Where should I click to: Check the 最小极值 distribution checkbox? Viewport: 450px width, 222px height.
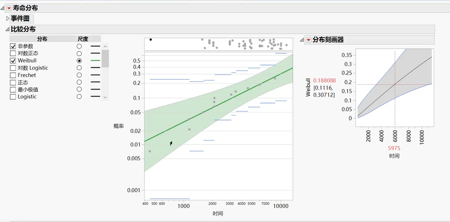[13, 90]
